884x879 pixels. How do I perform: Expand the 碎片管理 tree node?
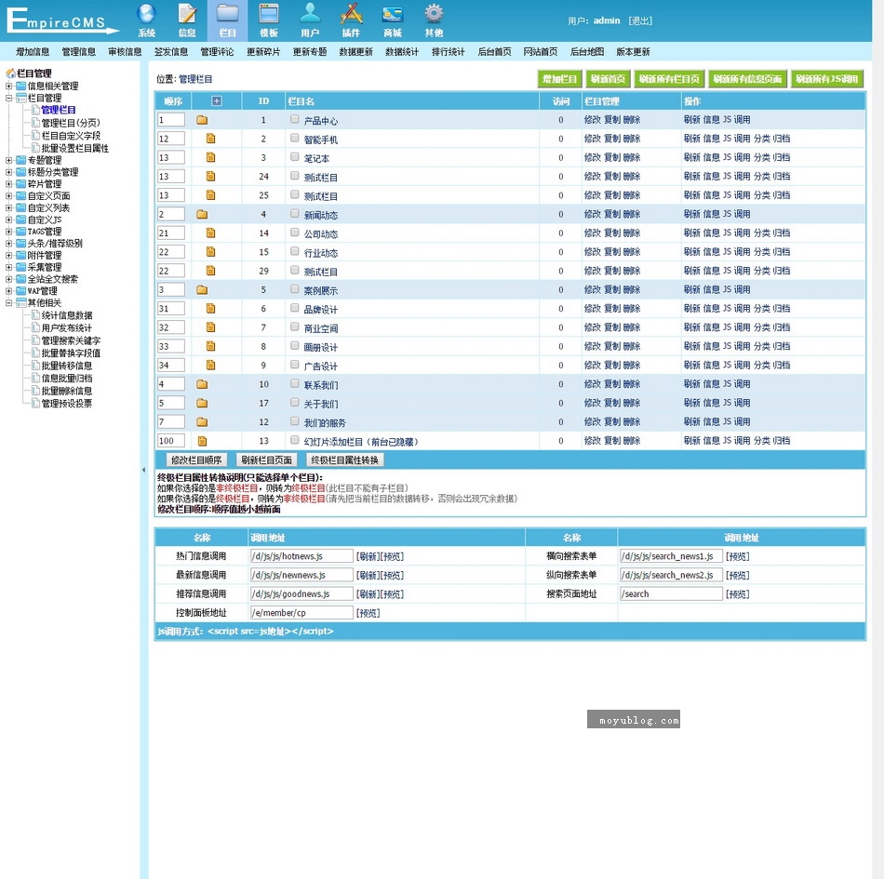(x=8, y=184)
